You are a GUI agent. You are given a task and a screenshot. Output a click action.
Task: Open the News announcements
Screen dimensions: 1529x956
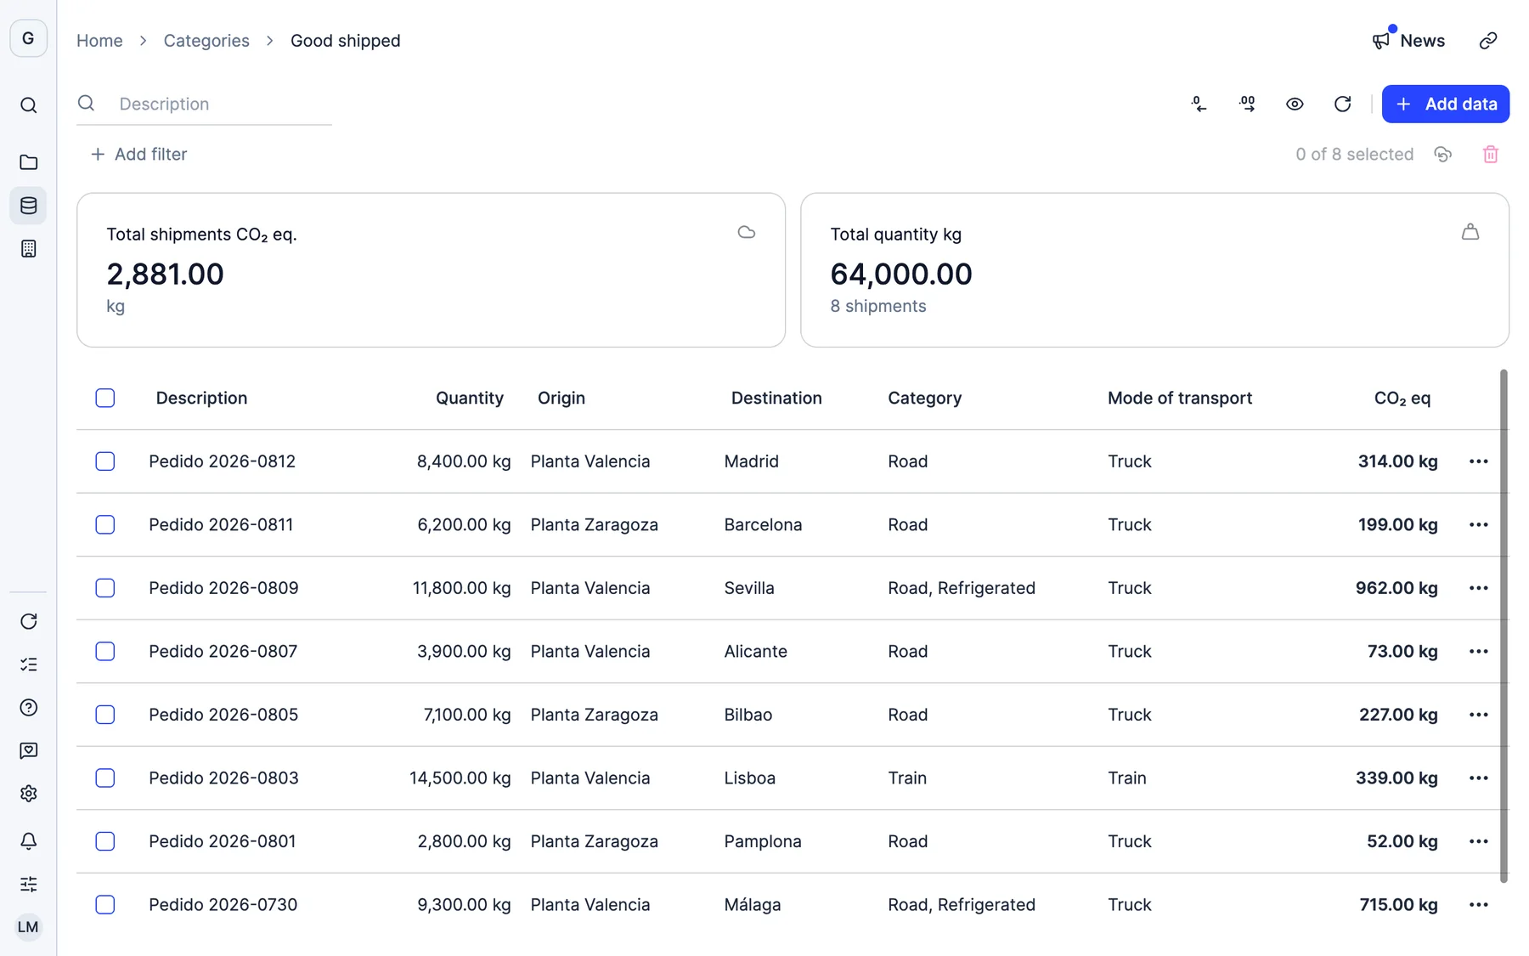click(x=1408, y=41)
